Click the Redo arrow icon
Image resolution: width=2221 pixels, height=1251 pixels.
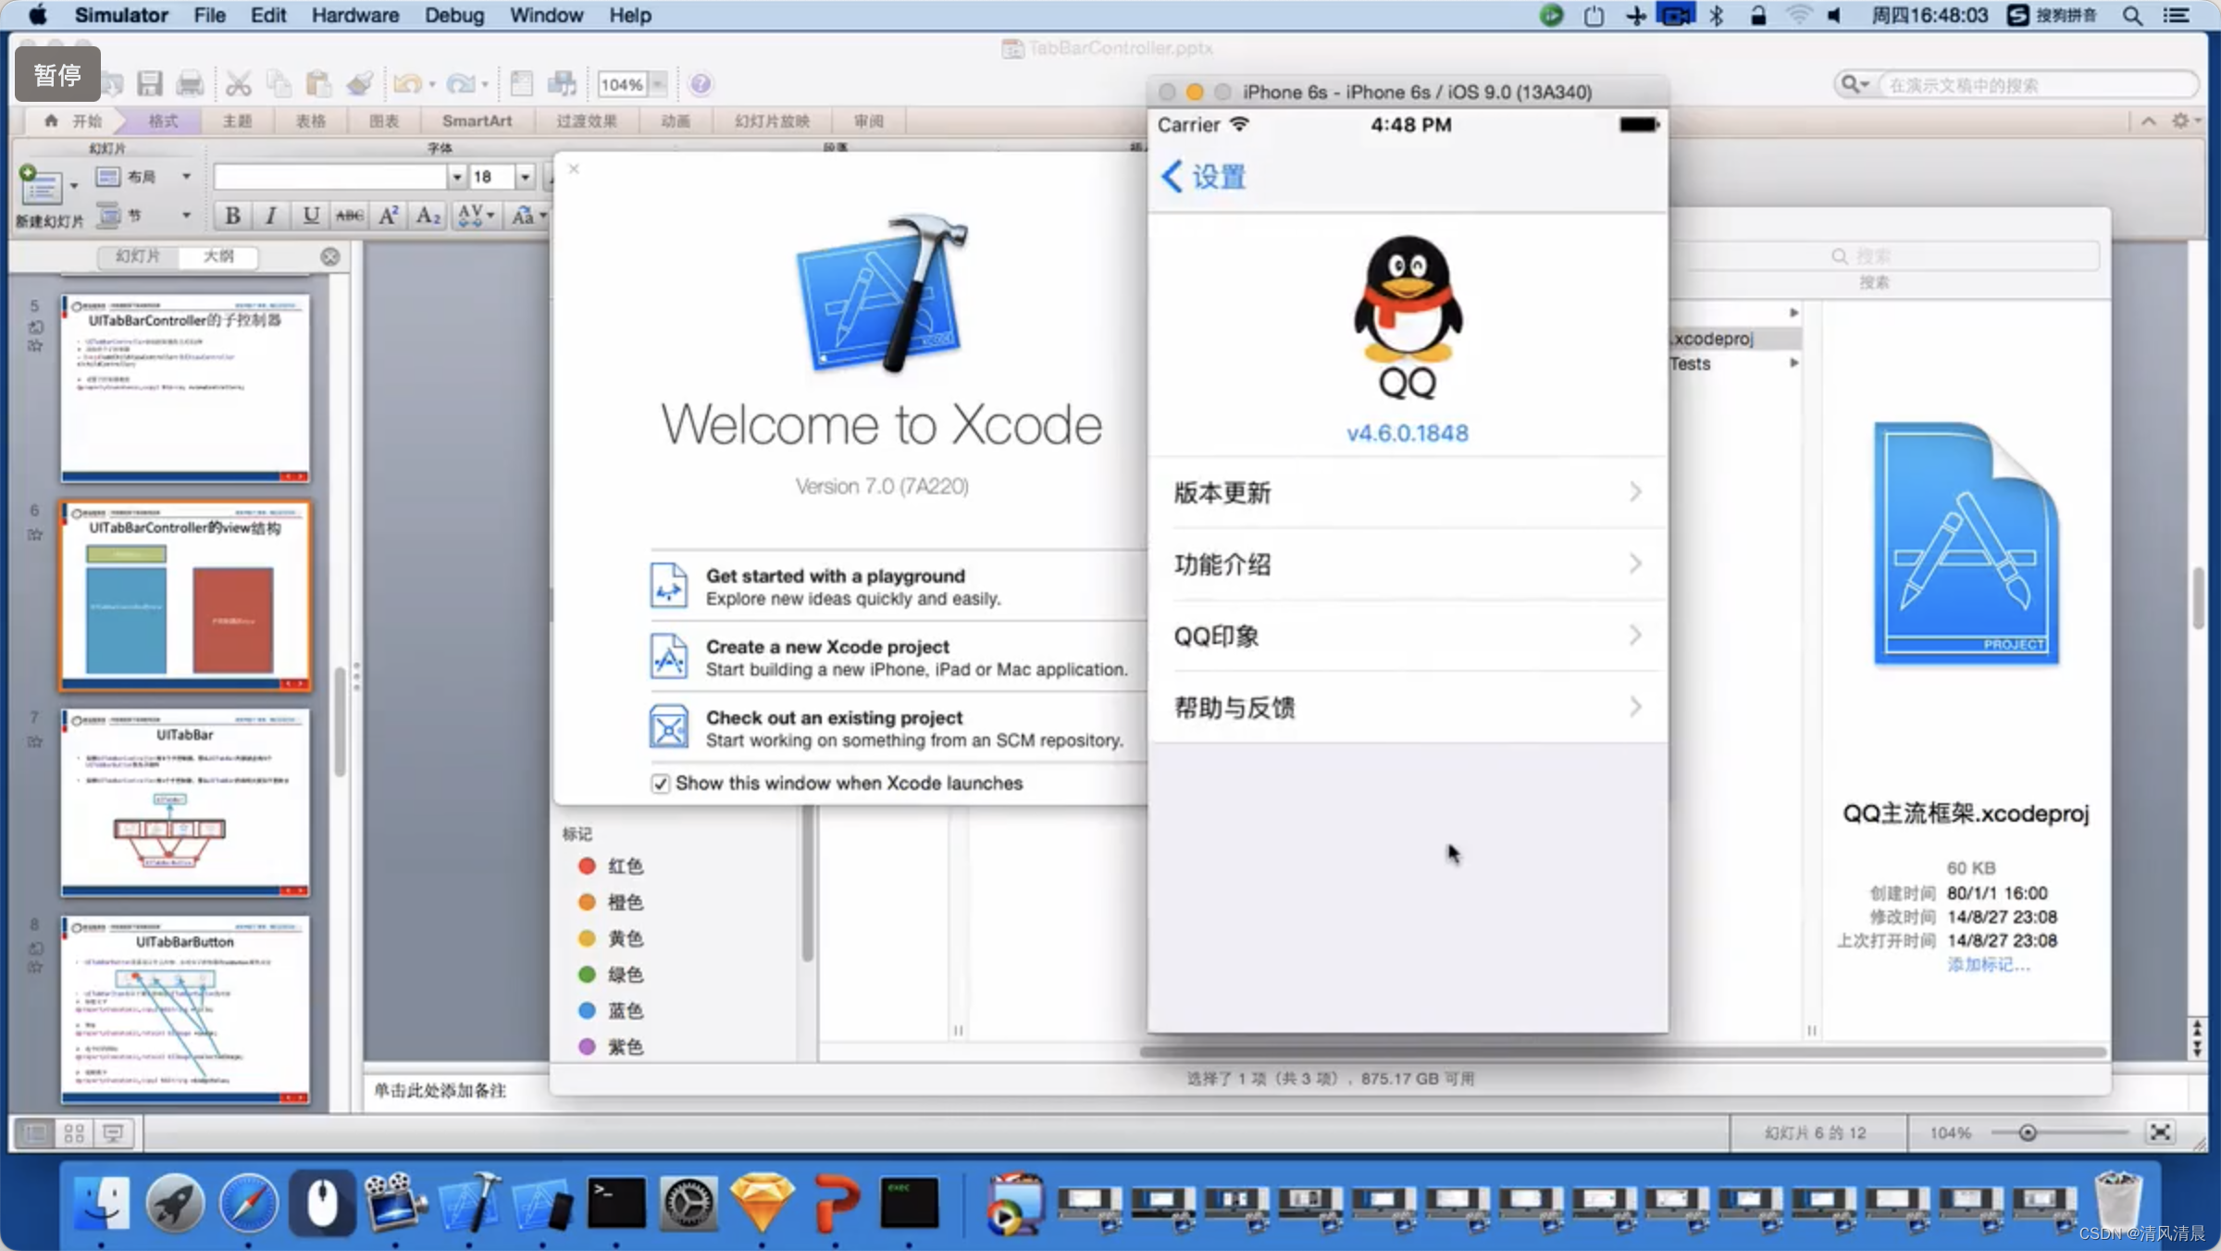pos(461,84)
